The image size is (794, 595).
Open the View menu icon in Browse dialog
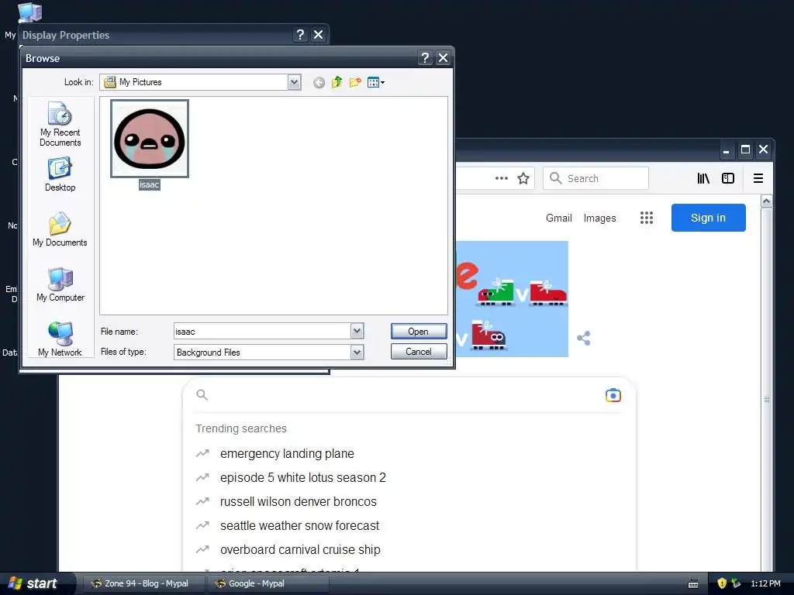[375, 82]
